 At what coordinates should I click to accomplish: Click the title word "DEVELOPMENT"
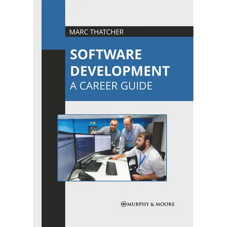(120, 71)
